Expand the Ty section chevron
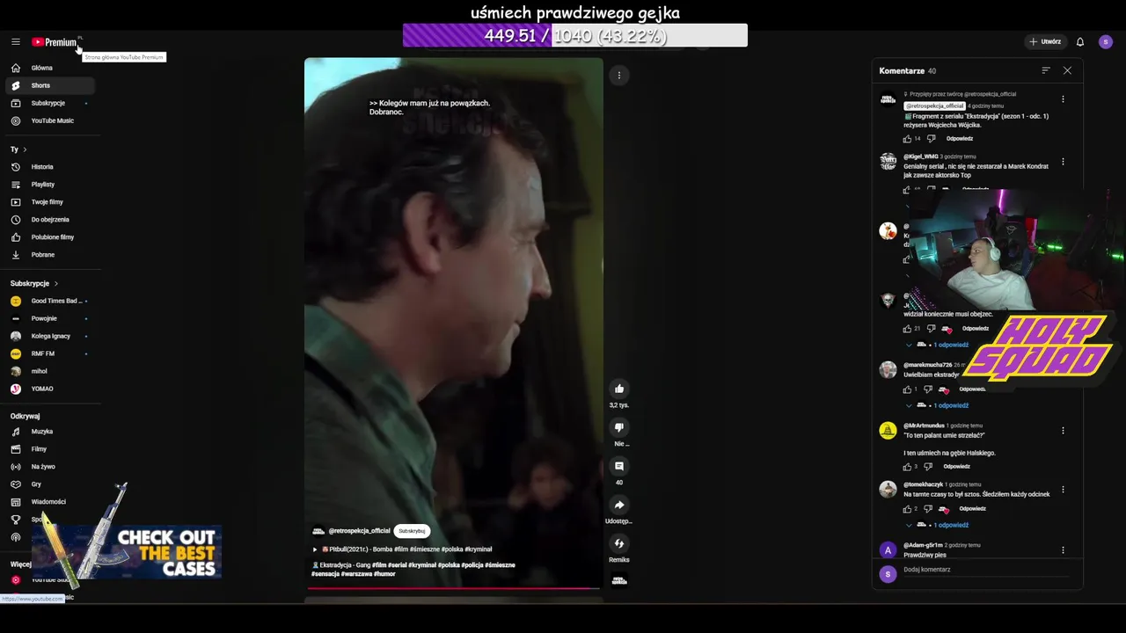 tap(25, 149)
